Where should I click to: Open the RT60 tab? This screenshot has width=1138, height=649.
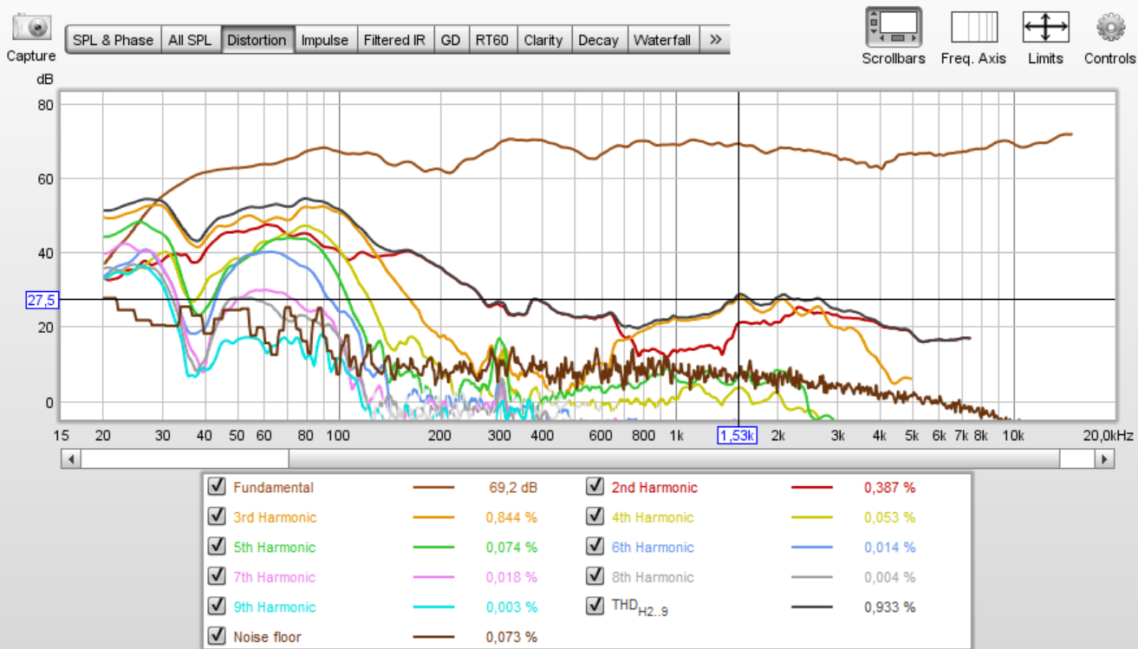[492, 40]
